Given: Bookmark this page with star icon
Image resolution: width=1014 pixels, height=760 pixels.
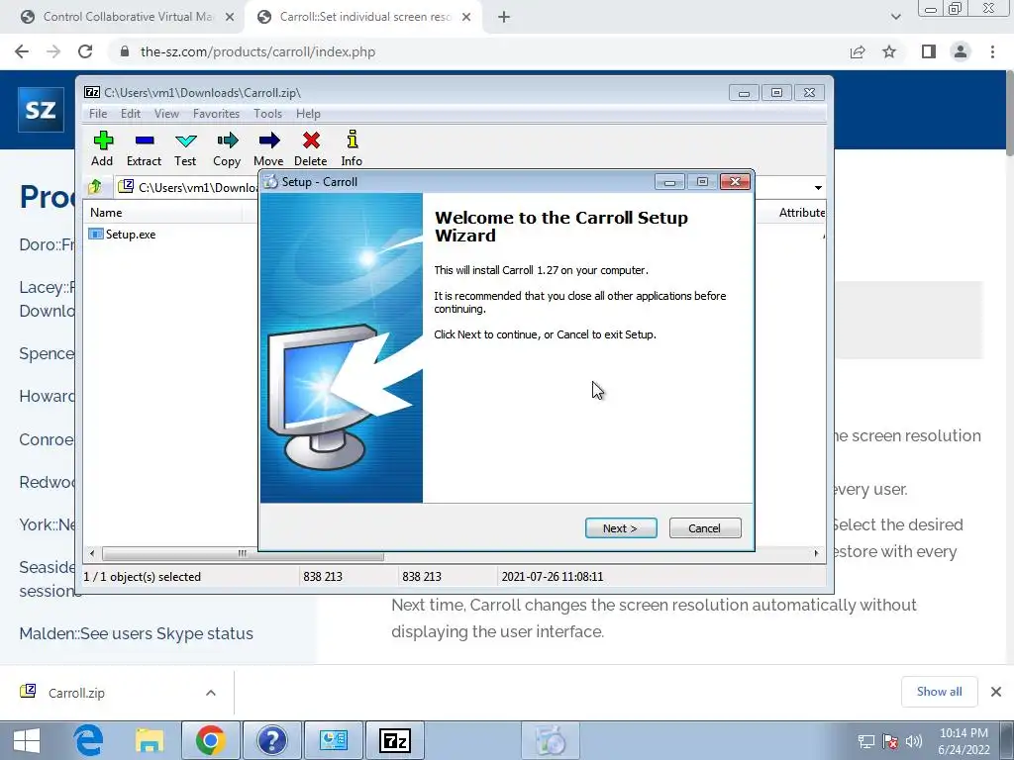Looking at the screenshot, I should tap(890, 51).
